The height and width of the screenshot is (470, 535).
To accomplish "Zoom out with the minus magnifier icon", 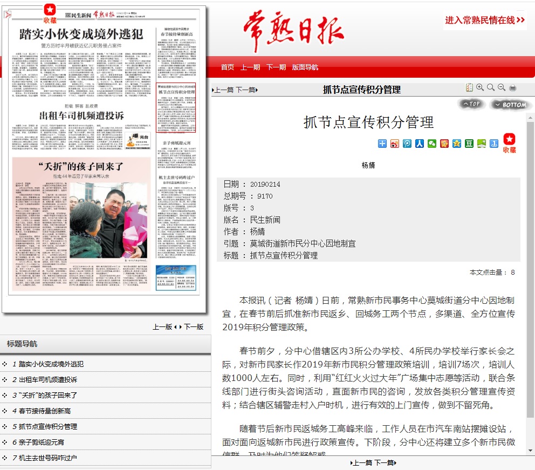I will click(x=502, y=88).
